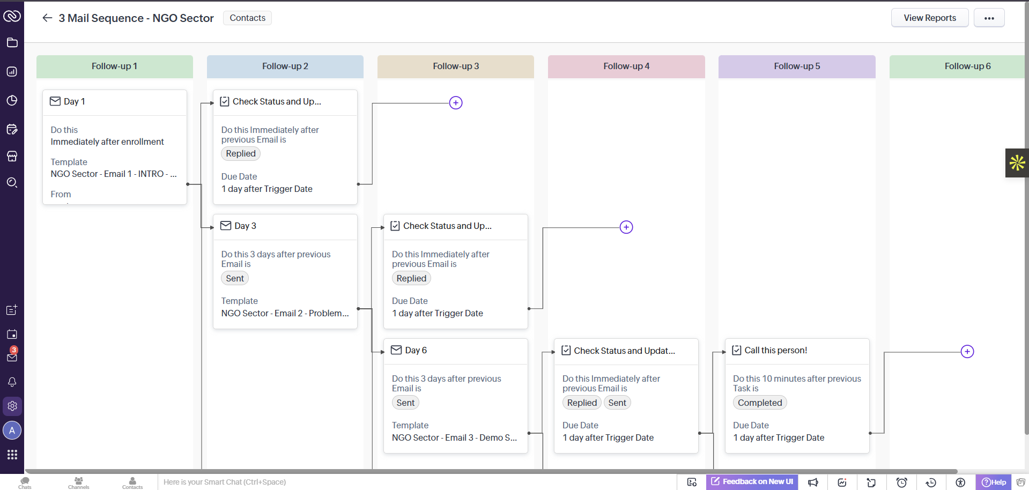Click the View Reports button
The width and height of the screenshot is (1029, 490).
(930, 18)
